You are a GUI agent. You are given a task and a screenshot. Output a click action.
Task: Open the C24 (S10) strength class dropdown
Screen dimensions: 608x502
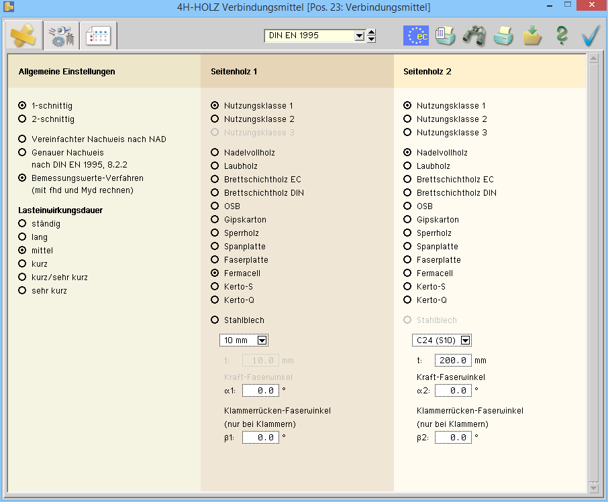[465, 340]
